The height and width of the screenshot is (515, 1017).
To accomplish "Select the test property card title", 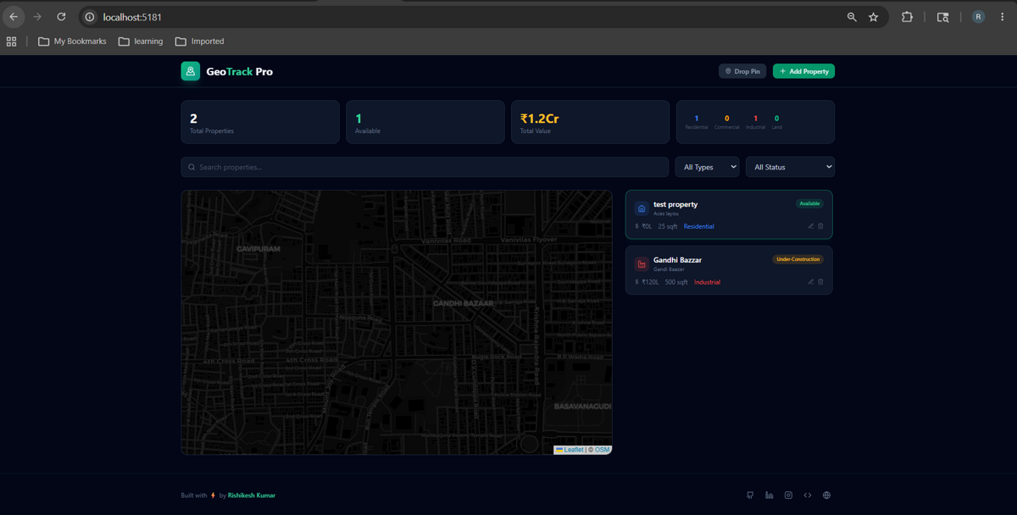I will point(675,204).
